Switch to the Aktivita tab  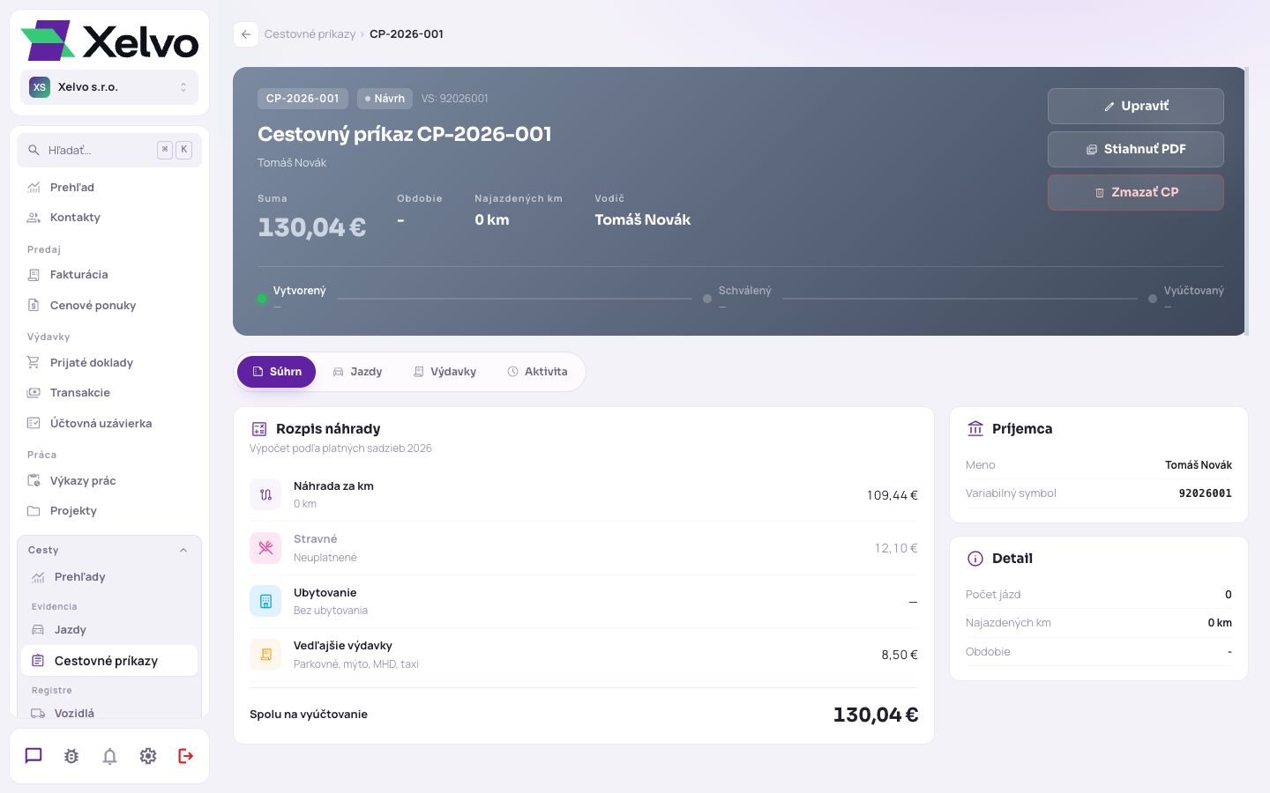click(537, 372)
